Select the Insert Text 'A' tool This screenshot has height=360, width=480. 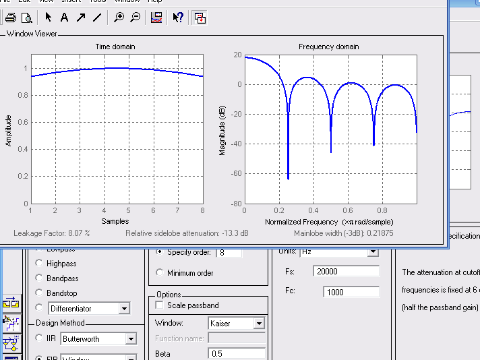coord(65,18)
